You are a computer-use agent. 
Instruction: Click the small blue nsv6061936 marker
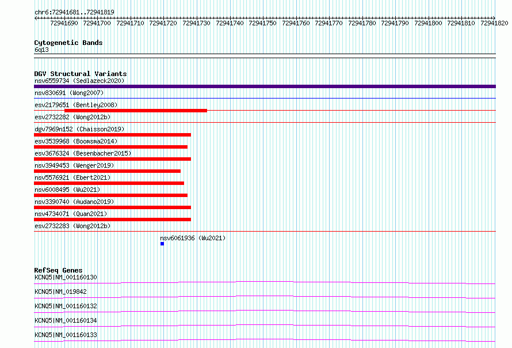pos(162,244)
